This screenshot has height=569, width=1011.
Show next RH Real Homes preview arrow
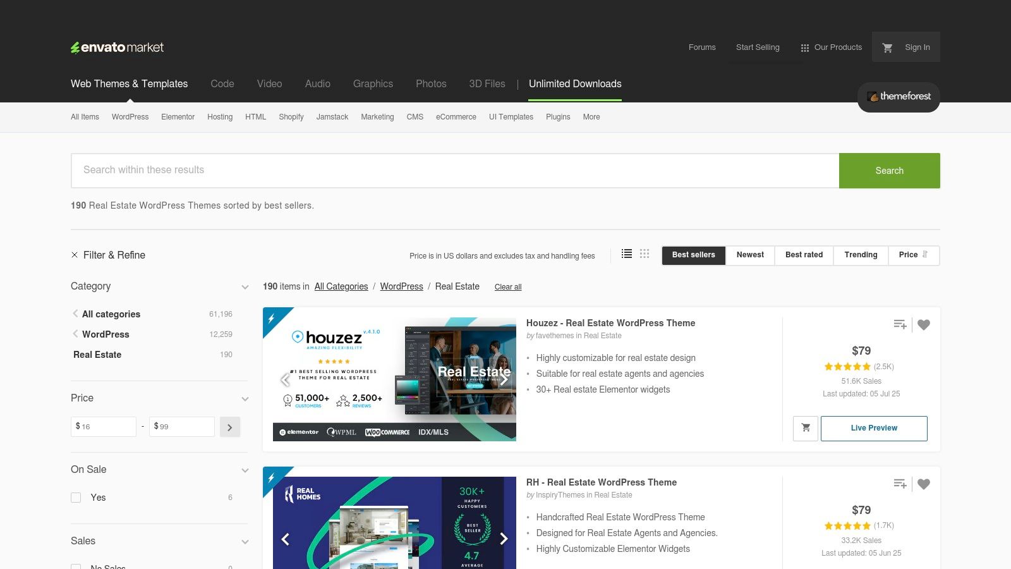click(504, 539)
